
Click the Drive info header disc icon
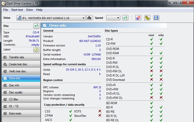coord(45,25)
